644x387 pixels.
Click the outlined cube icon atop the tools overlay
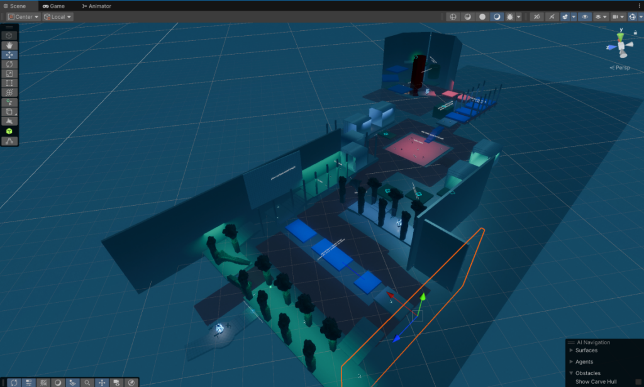point(9,36)
